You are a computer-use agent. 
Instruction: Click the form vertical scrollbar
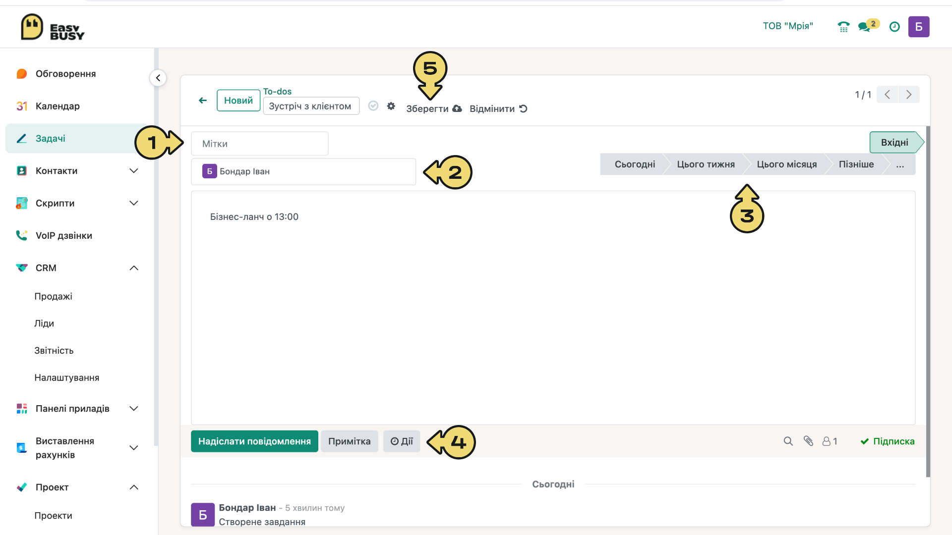pos(928,301)
